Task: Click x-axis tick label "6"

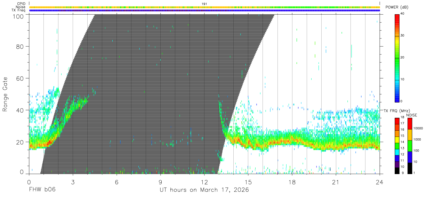Action: pyautogui.click(x=116, y=182)
